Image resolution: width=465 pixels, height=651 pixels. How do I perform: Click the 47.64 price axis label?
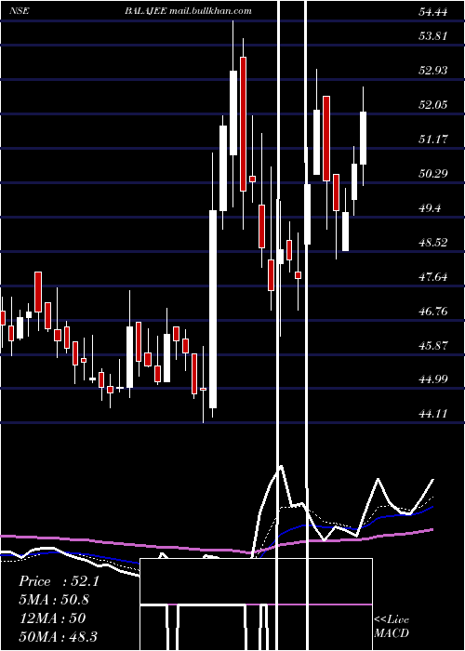tap(433, 276)
